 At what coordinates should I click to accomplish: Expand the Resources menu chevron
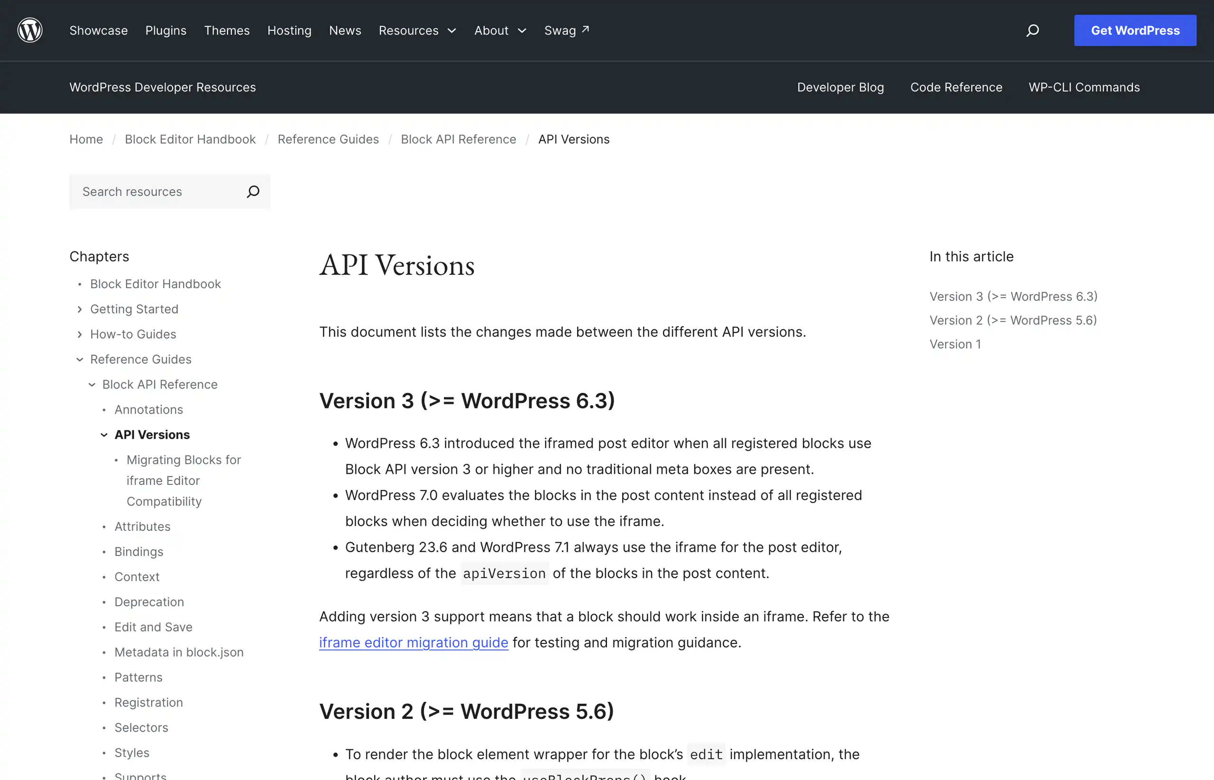pyautogui.click(x=451, y=31)
